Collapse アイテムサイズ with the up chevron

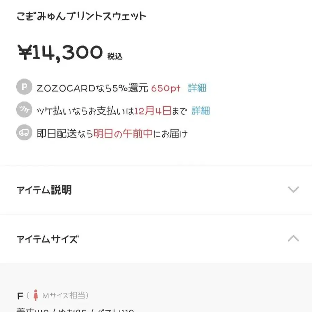click(293, 239)
